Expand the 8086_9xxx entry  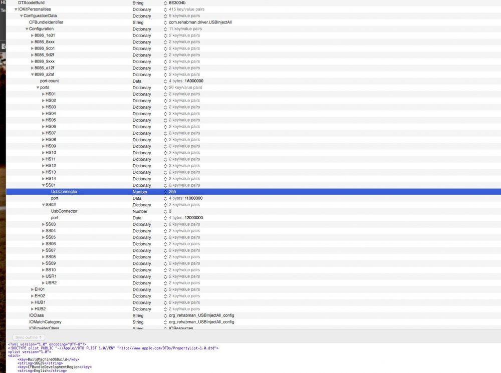[32, 61]
